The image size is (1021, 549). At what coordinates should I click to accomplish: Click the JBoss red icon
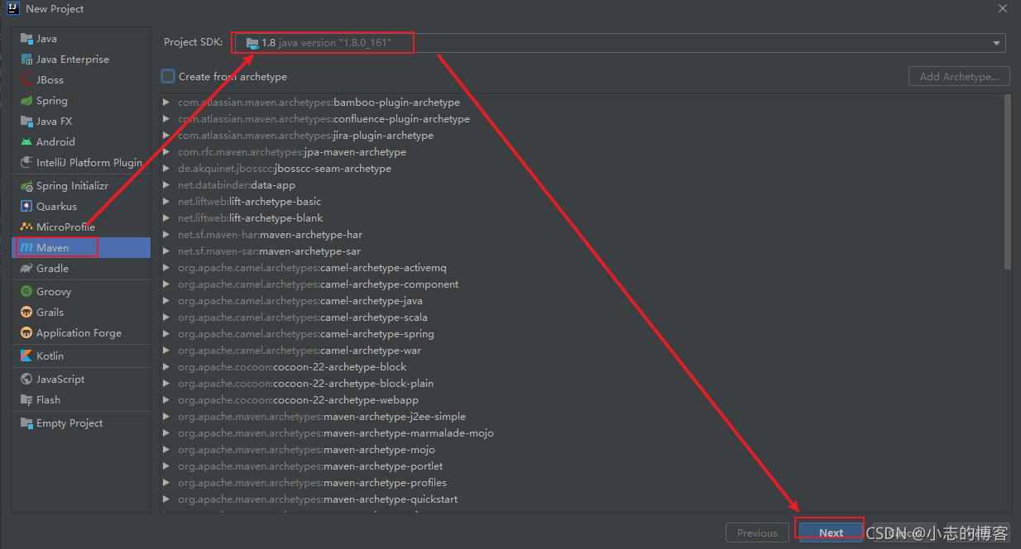pyautogui.click(x=26, y=79)
